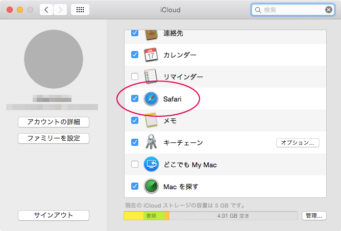The height and width of the screenshot is (231, 341).
Task: Uncheck the 連絡先 checkbox
Action: point(135,33)
